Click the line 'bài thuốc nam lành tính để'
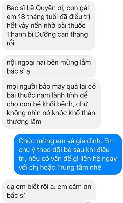The height and width of the screenshot is (203, 123). [x=47, y=95]
